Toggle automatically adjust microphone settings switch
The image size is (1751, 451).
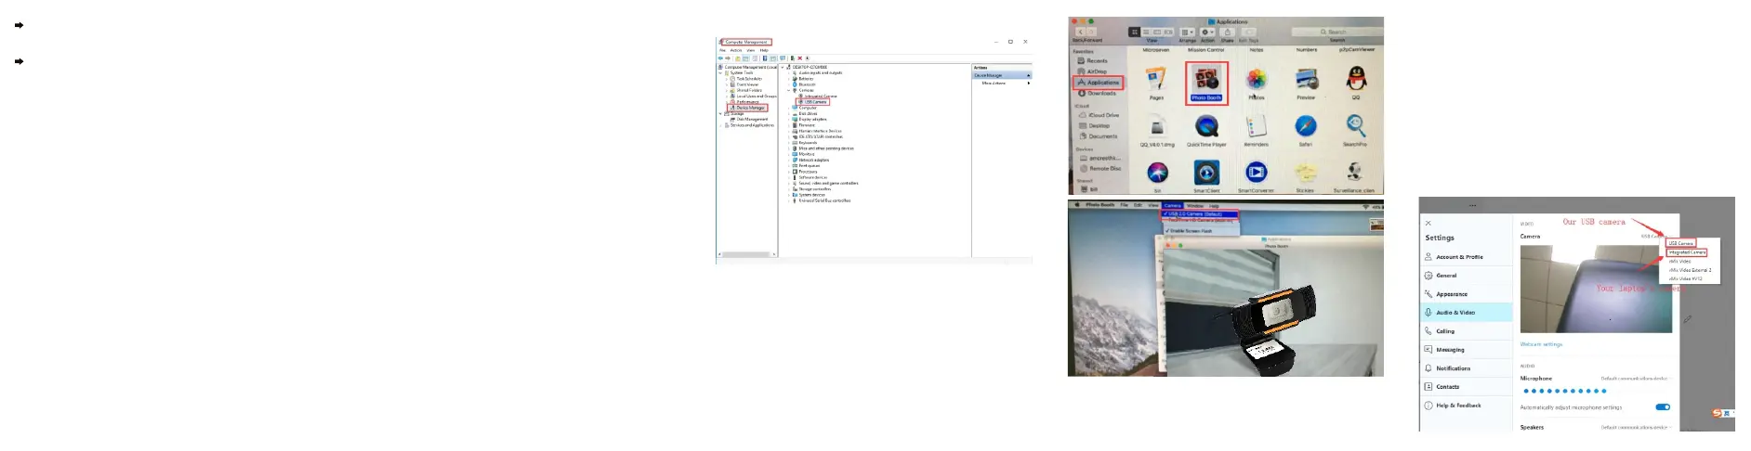[x=1663, y=406]
